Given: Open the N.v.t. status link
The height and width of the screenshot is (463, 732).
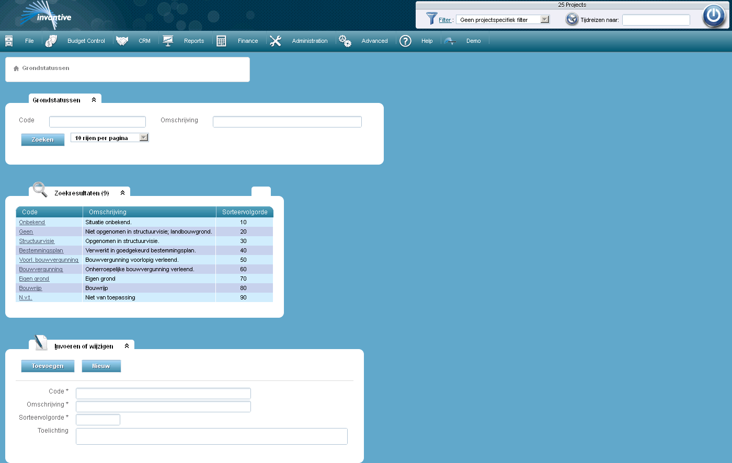Looking at the screenshot, I should 26,297.
